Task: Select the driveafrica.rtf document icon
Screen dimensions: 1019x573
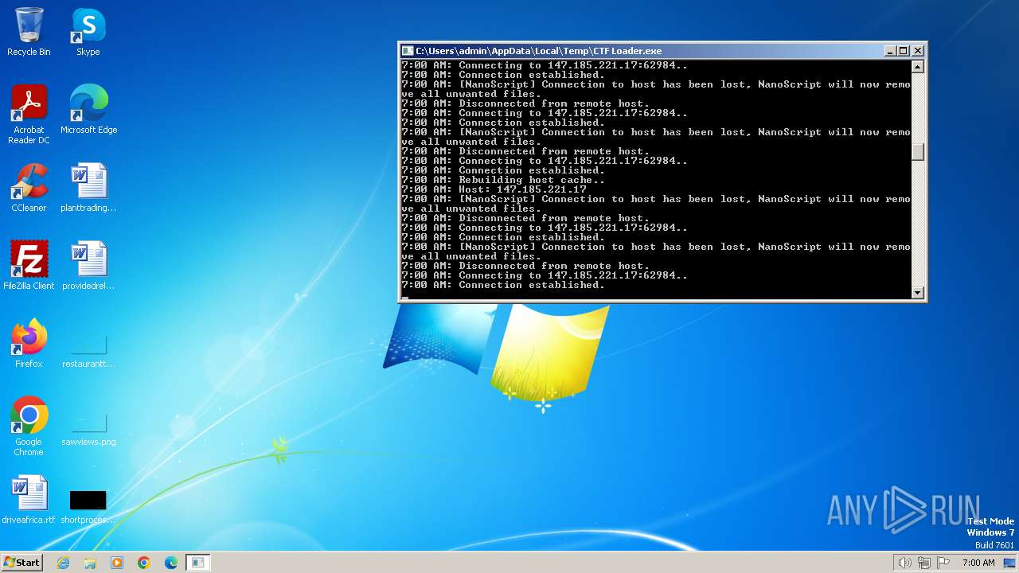Action: (x=29, y=500)
